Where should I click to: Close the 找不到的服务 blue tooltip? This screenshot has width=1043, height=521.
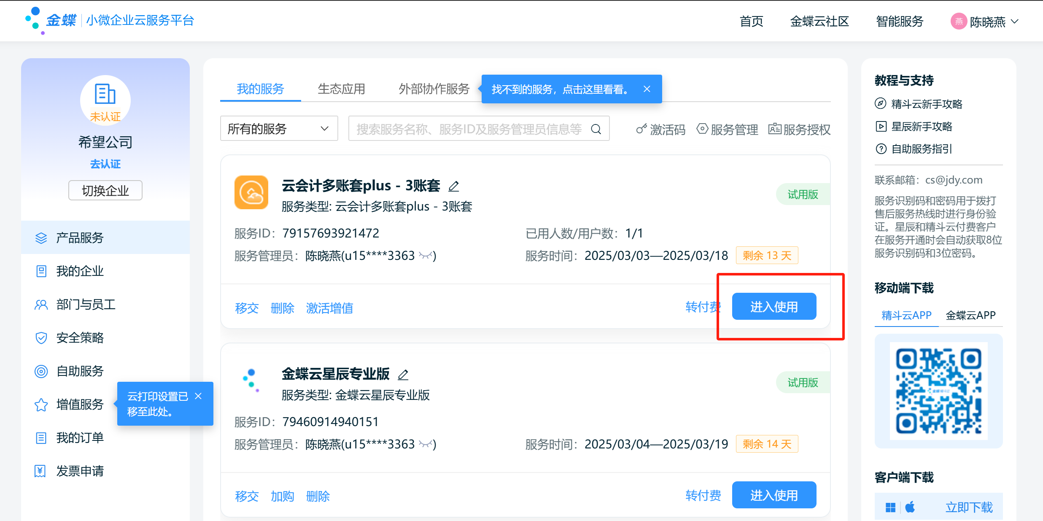[647, 89]
